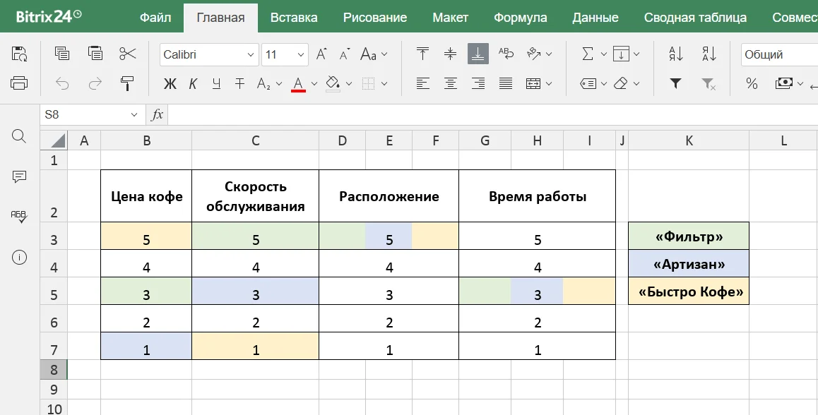818x415 pixels.
Task: Click the Bitrix24 logo
Action: pyautogui.click(x=49, y=16)
